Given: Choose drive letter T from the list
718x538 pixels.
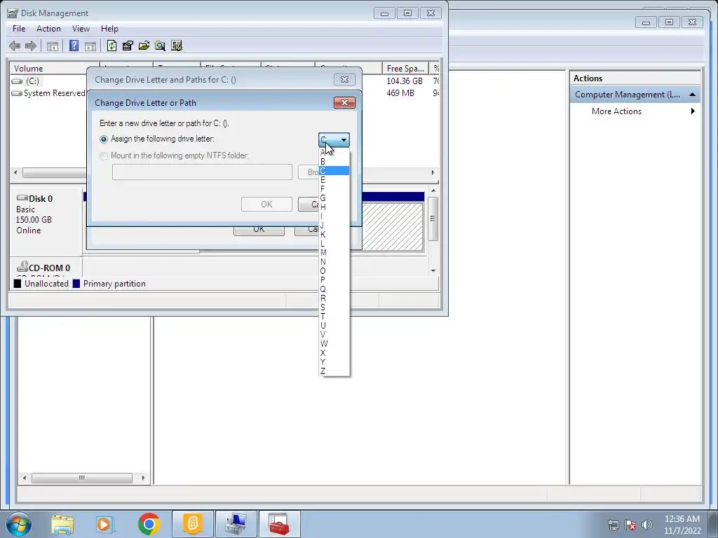Looking at the screenshot, I should pos(334,316).
